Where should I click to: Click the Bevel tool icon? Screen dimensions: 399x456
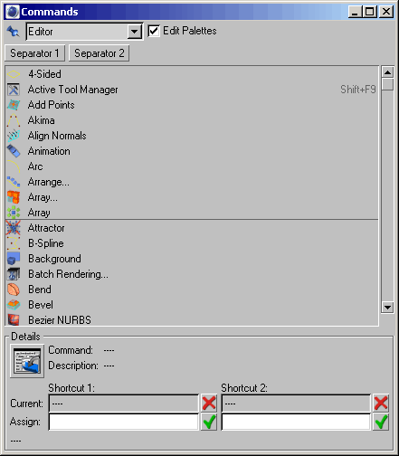14,305
